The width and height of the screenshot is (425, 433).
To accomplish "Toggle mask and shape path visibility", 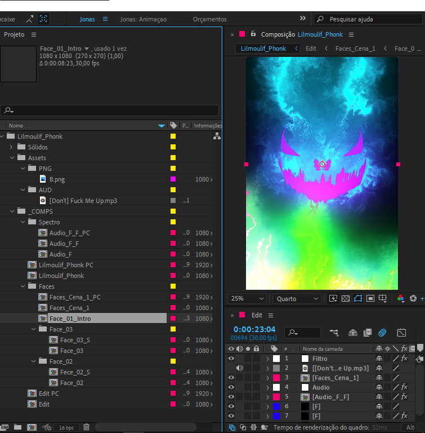I will (358, 298).
